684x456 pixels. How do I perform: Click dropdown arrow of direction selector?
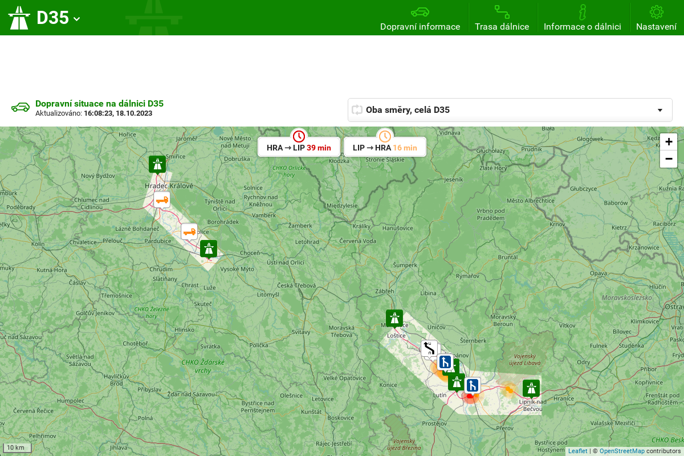(x=660, y=110)
